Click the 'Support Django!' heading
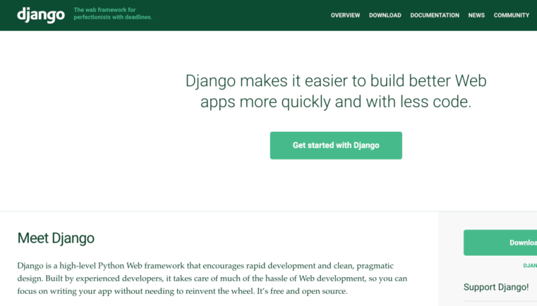The width and height of the screenshot is (537, 306). click(x=496, y=287)
